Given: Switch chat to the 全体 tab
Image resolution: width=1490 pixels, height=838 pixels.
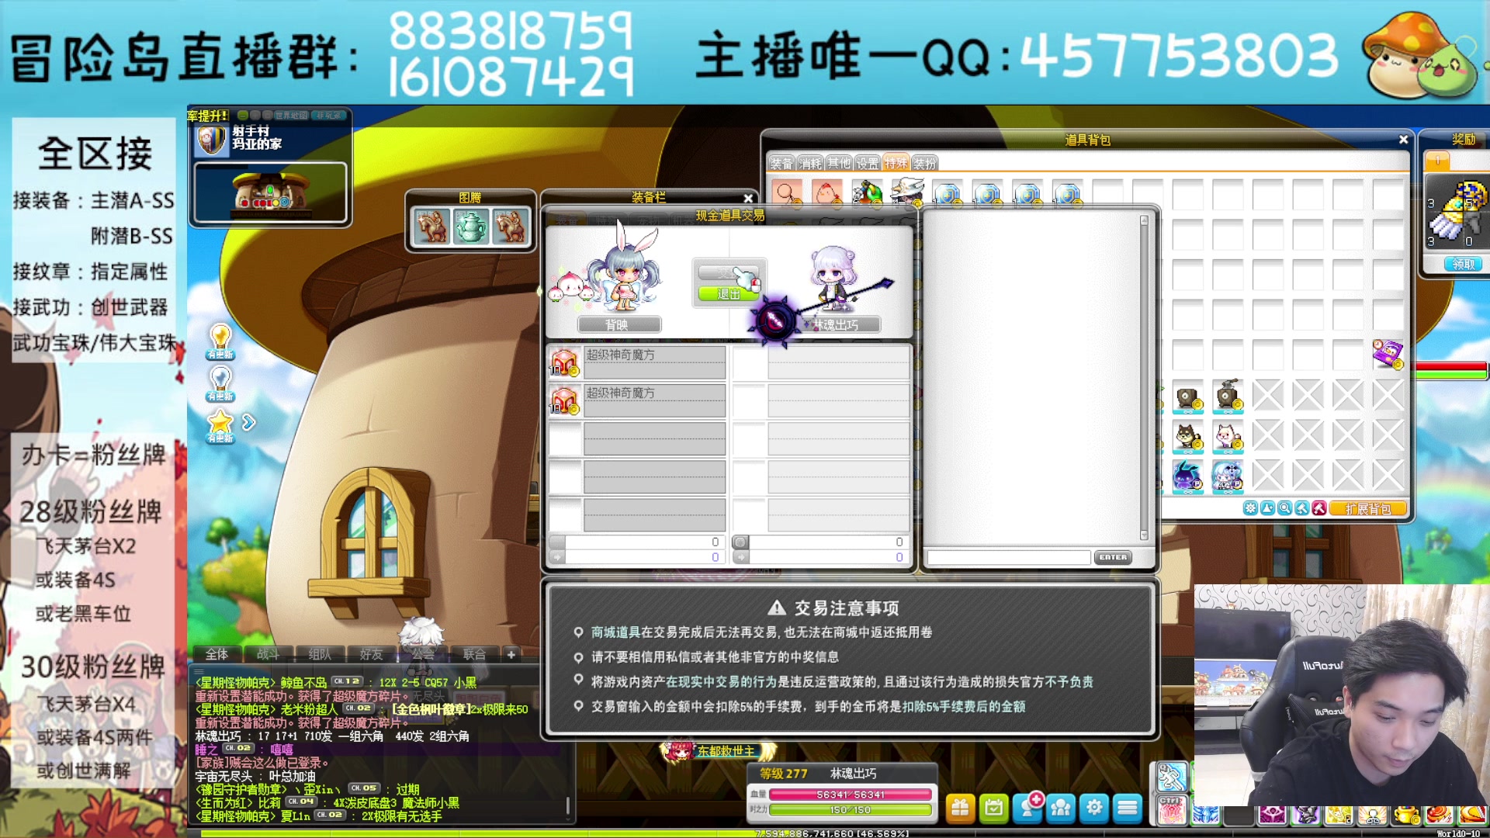Looking at the screenshot, I should coord(217,654).
